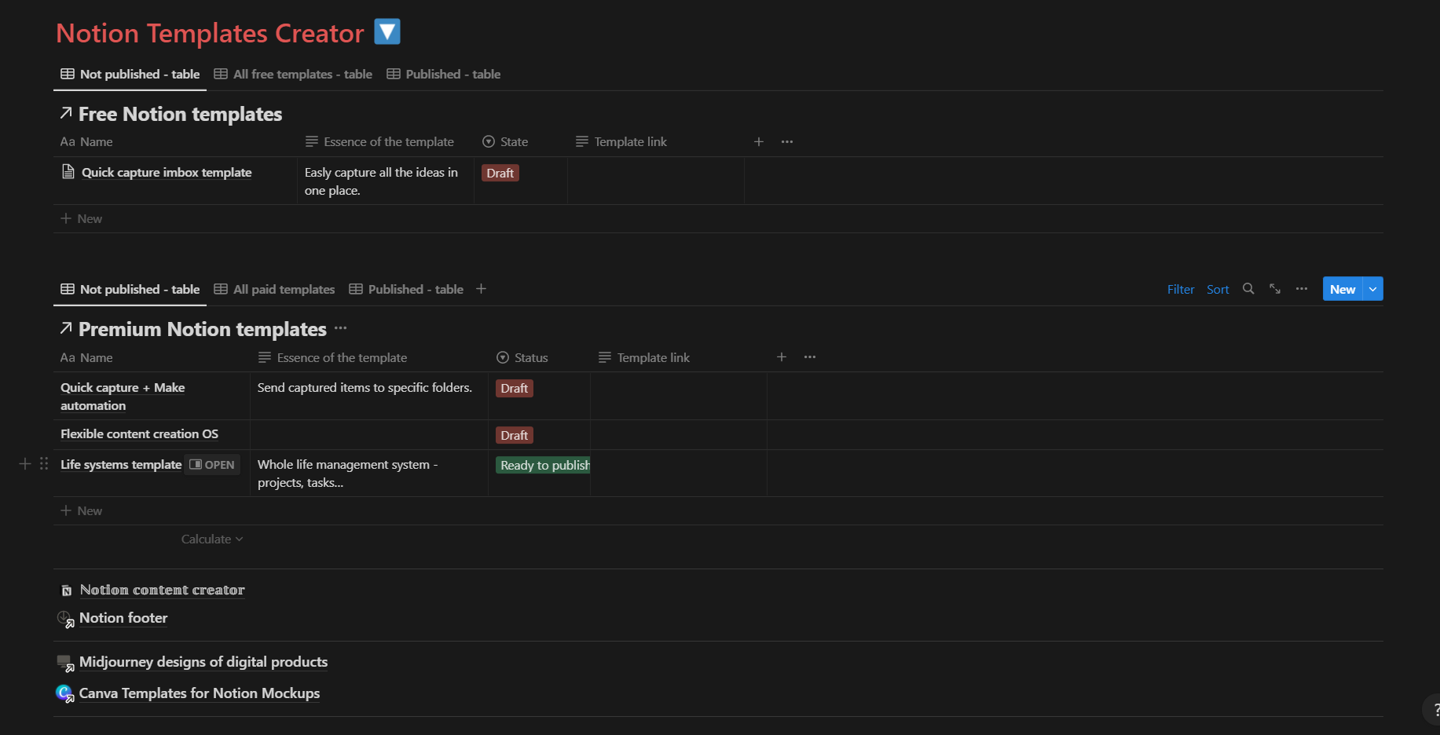Click the blue New button

(1343, 289)
